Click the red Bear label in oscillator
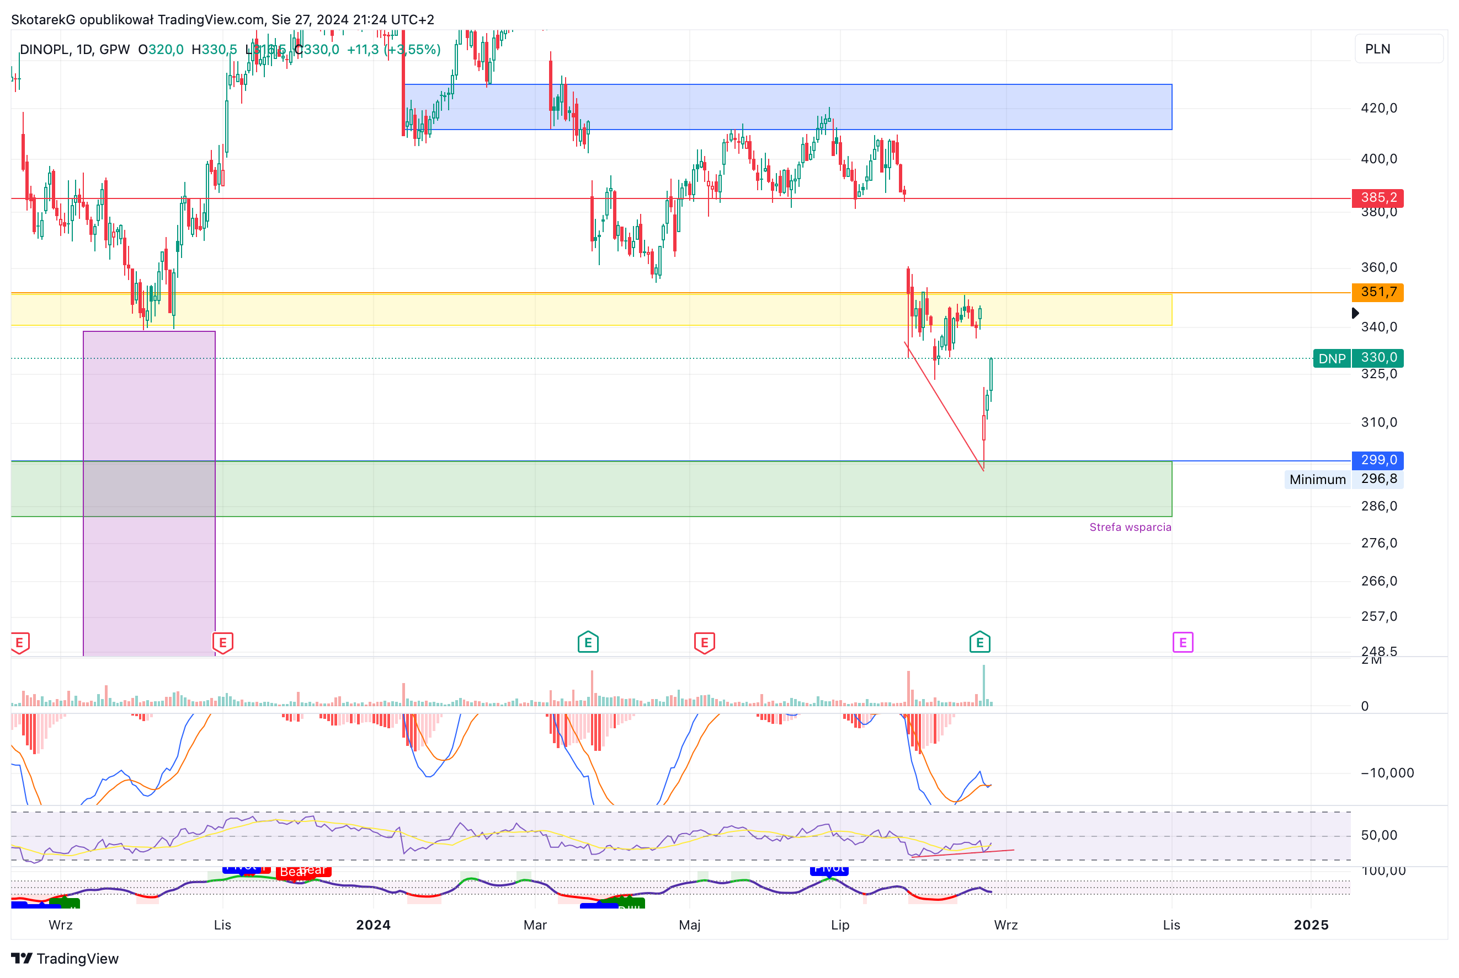Viewport: 1459px width, 978px height. (x=303, y=872)
